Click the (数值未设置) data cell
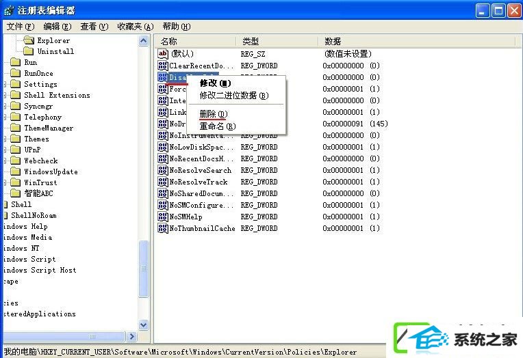The image size is (523, 358). tap(348, 53)
